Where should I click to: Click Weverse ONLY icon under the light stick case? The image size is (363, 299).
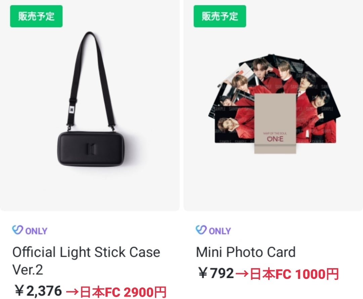pos(17,230)
